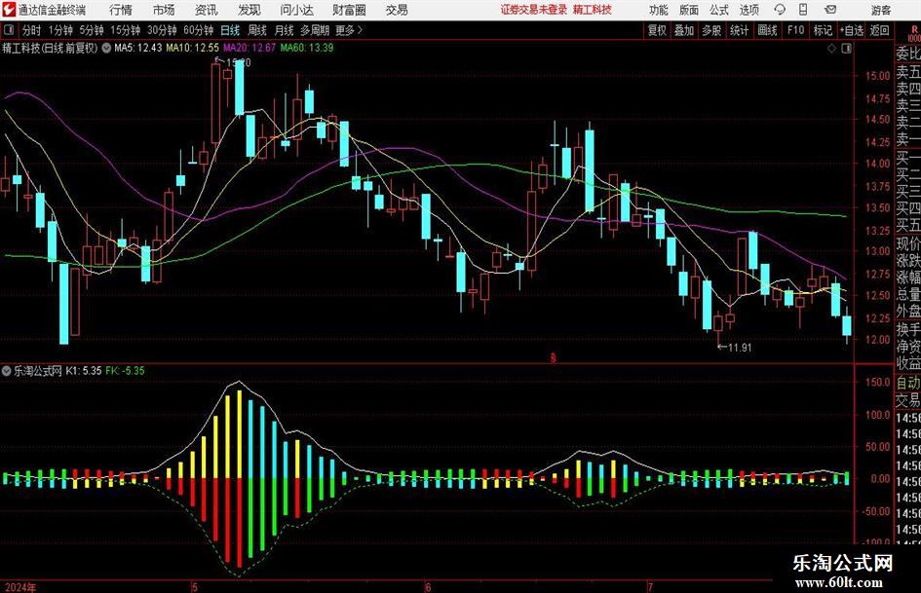Image resolution: width=921 pixels, height=593 pixels.
Task: Click the 返回 back button
Action: click(x=879, y=30)
